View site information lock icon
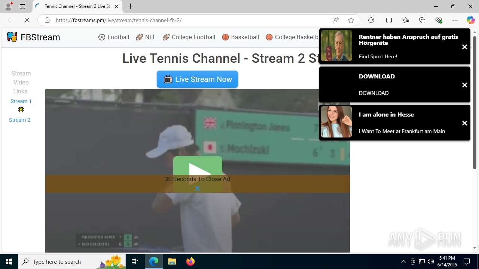 tap(47, 20)
